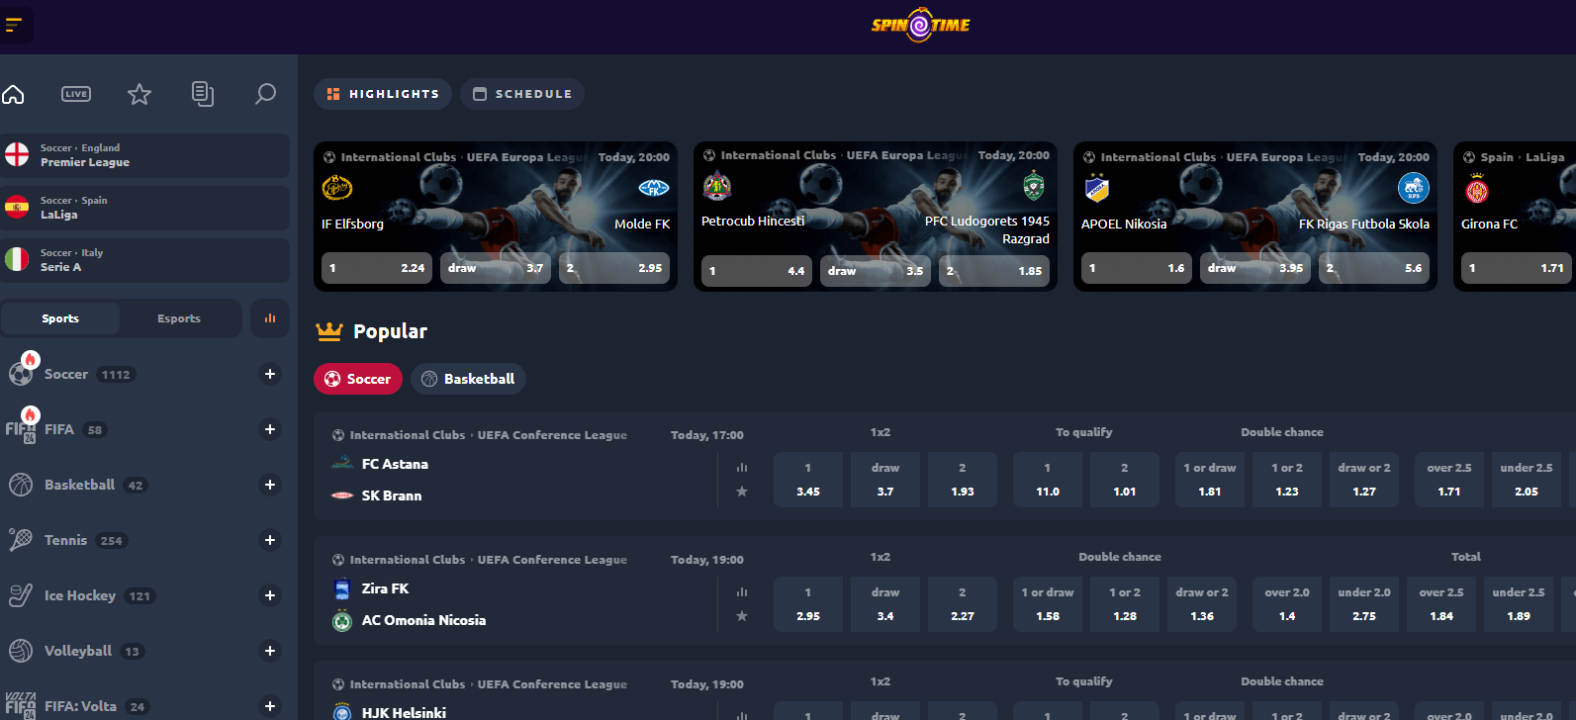Click the Soccer sport icon in sidebar
The height and width of the screenshot is (720, 1576).
21,374
